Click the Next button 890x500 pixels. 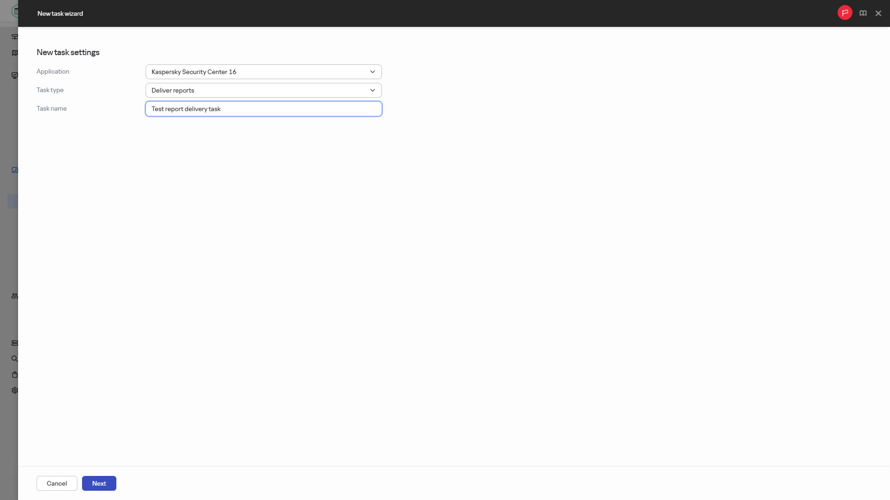point(99,483)
